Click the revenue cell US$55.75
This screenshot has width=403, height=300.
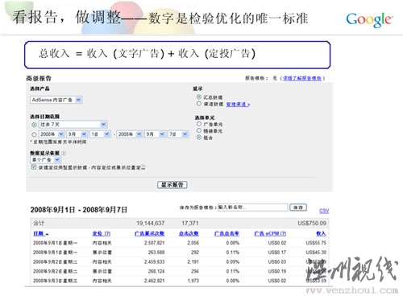coord(316,243)
